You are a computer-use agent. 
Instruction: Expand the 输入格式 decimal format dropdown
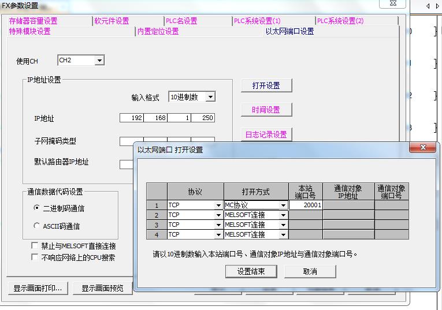click(210, 97)
